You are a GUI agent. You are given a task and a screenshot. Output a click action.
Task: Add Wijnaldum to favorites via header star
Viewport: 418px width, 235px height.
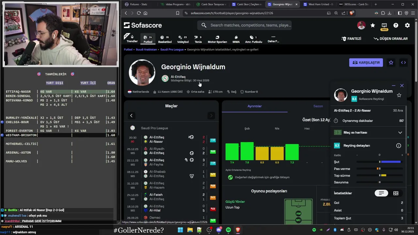pos(391,62)
